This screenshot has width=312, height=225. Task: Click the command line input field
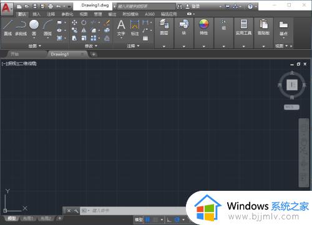(x=133, y=211)
